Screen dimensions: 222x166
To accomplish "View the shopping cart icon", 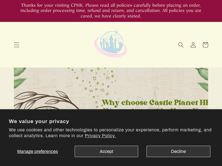I will click(205, 45).
